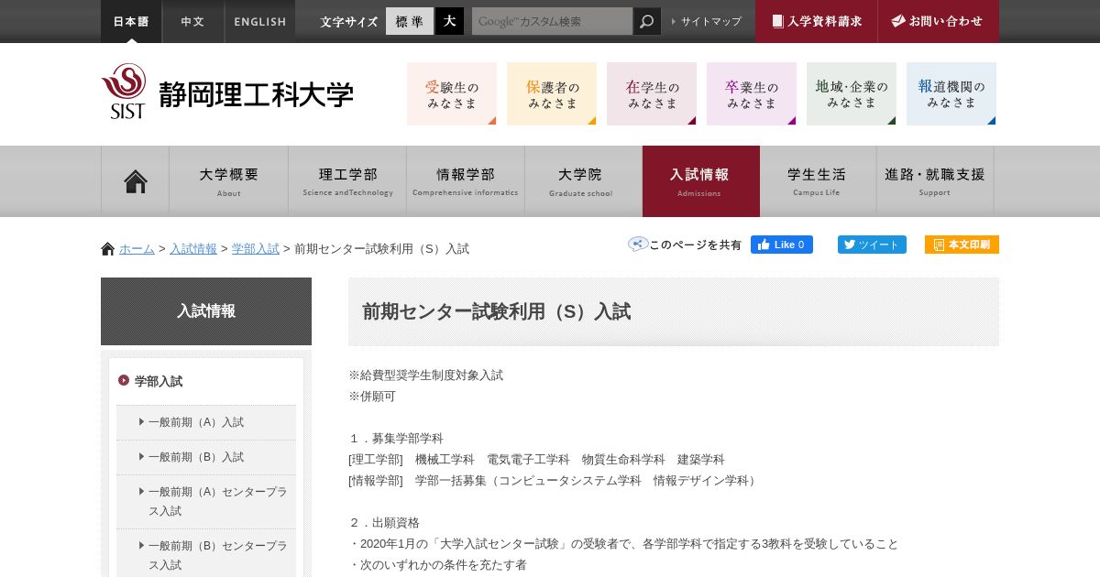Click the ２．出願資格 line
The image size is (1100, 577).
[x=384, y=523]
